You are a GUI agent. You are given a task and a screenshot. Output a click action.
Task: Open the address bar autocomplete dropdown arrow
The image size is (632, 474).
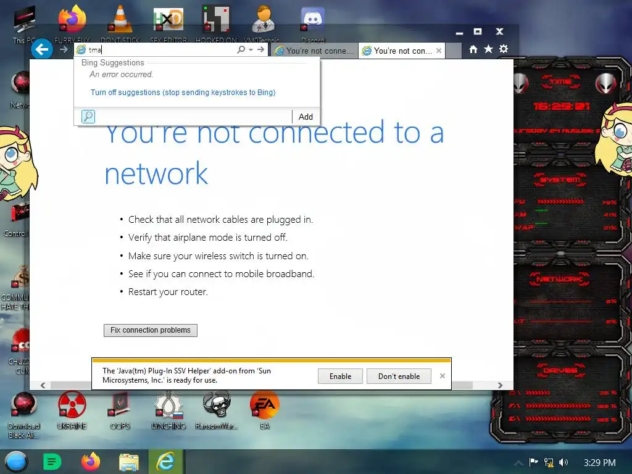(x=251, y=49)
